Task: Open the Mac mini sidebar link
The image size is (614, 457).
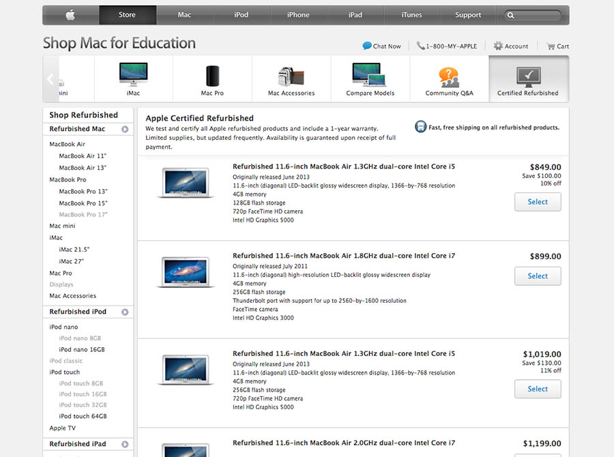Action: tap(62, 226)
